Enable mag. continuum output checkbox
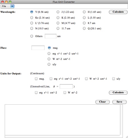 click(36, 79)
